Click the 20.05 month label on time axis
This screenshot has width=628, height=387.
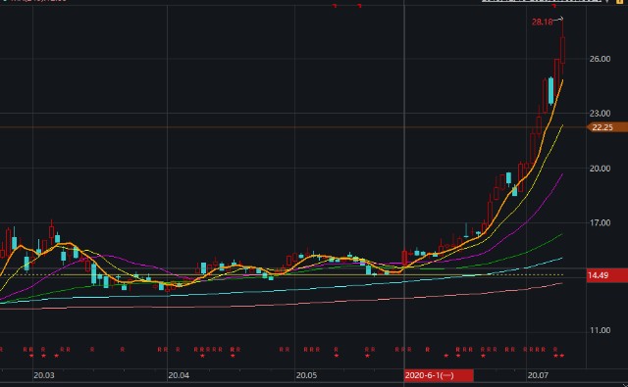point(306,375)
